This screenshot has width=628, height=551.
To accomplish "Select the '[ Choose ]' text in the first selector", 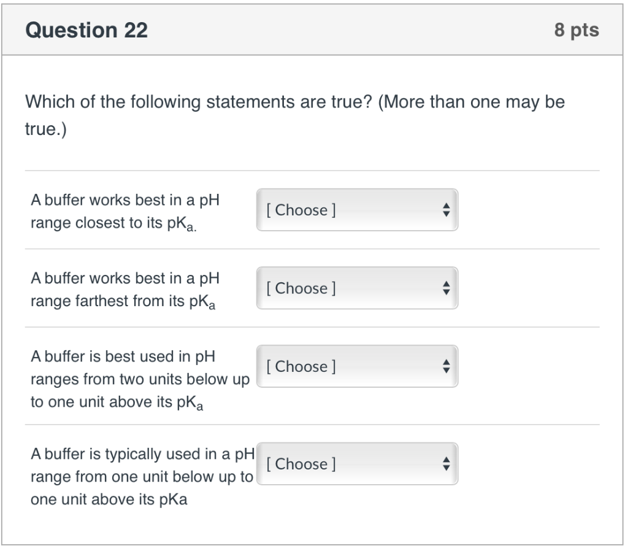I will tap(301, 210).
